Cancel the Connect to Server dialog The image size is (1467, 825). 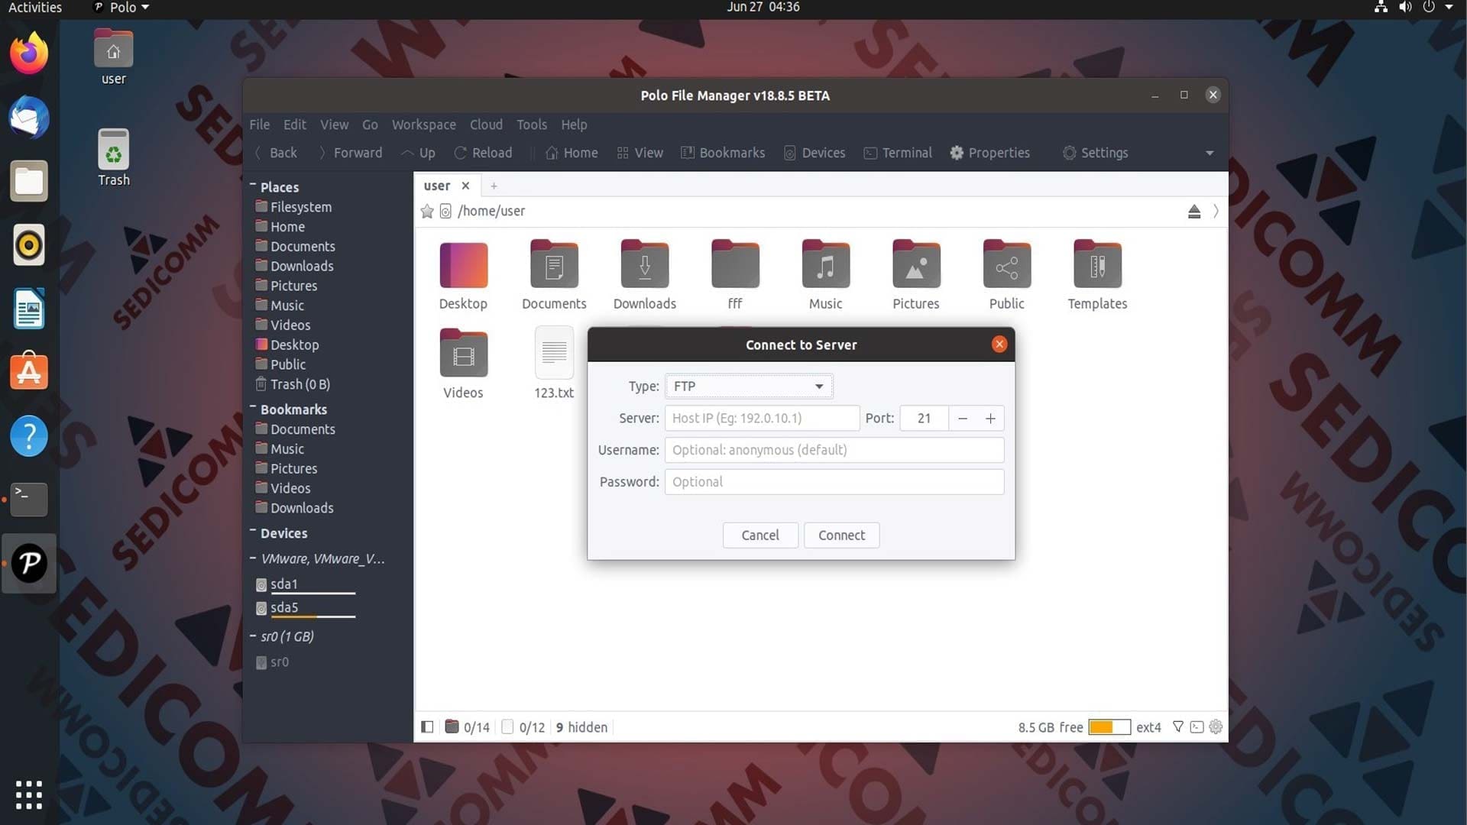pos(760,535)
